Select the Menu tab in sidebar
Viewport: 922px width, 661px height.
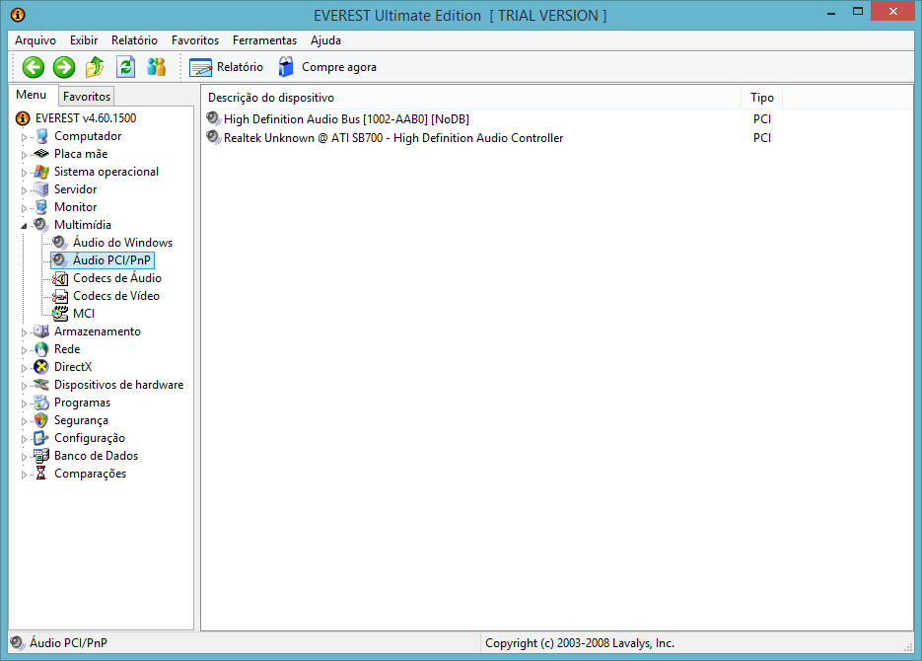pyautogui.click(x=32, y=95)
